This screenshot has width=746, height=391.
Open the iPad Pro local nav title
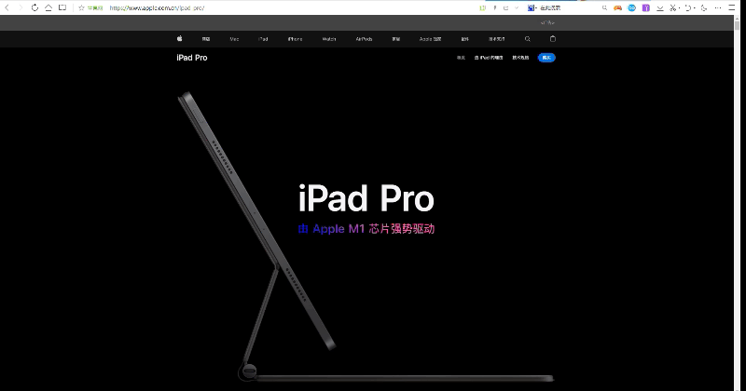[x=192, y=58]
